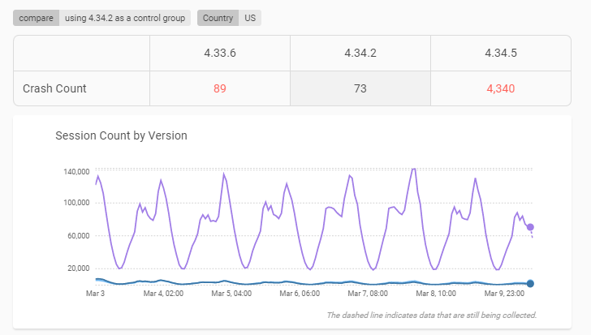Select the 4.34.2 version column header

pyautogui.click(x=360, y=53)
